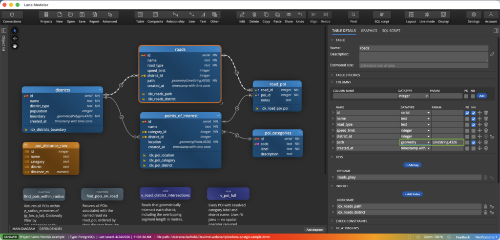Switch to the GRAPHICS tab

coord(369,31)
